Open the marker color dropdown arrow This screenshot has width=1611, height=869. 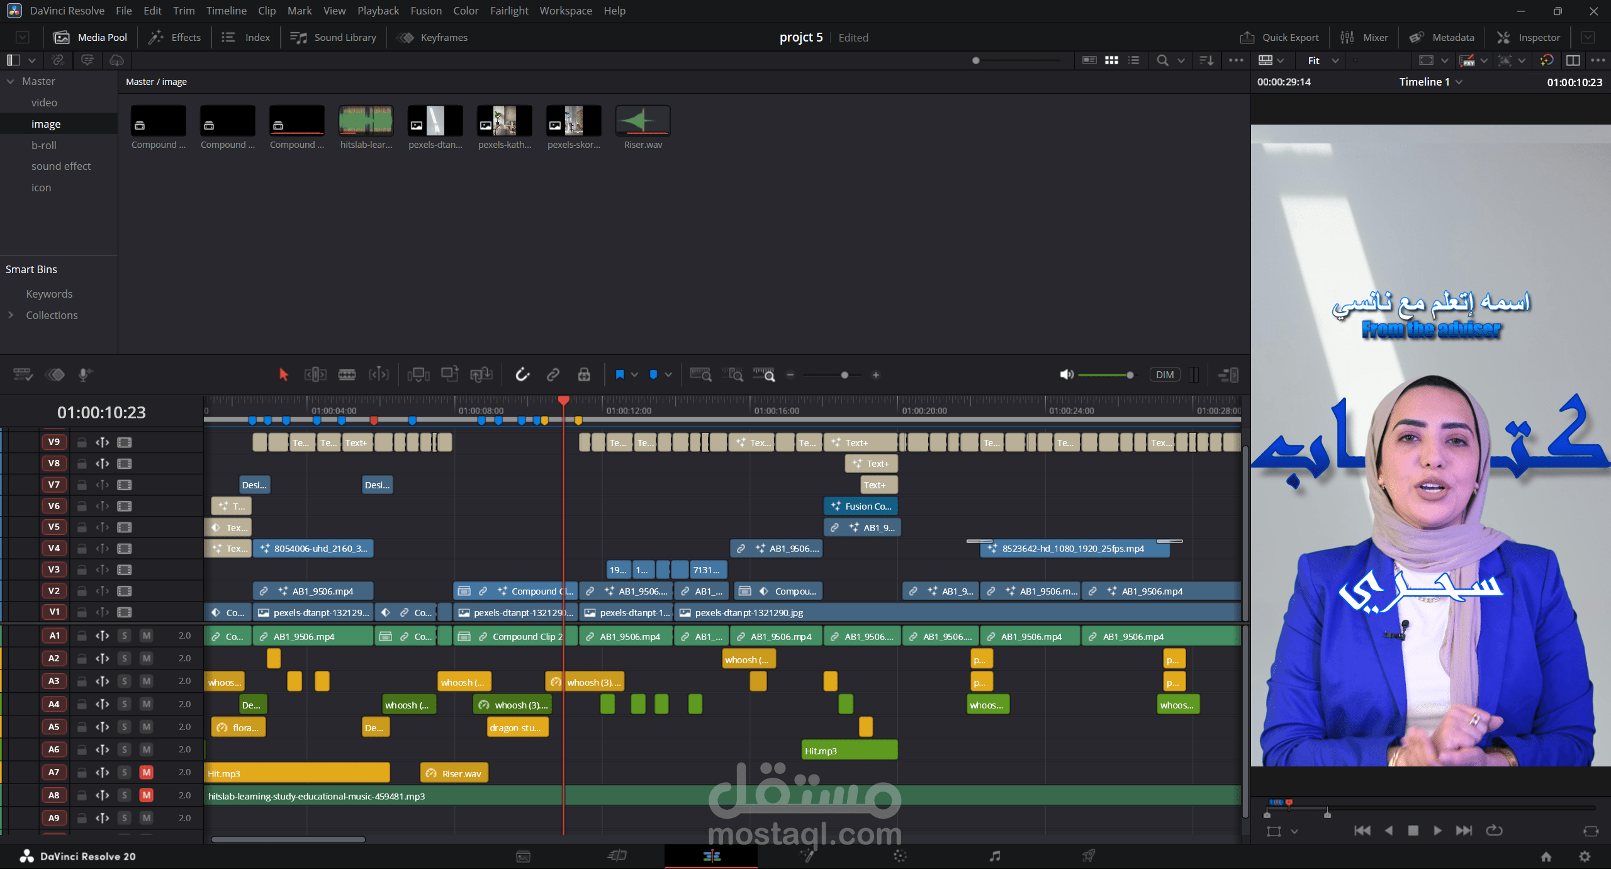coord(668,375)
